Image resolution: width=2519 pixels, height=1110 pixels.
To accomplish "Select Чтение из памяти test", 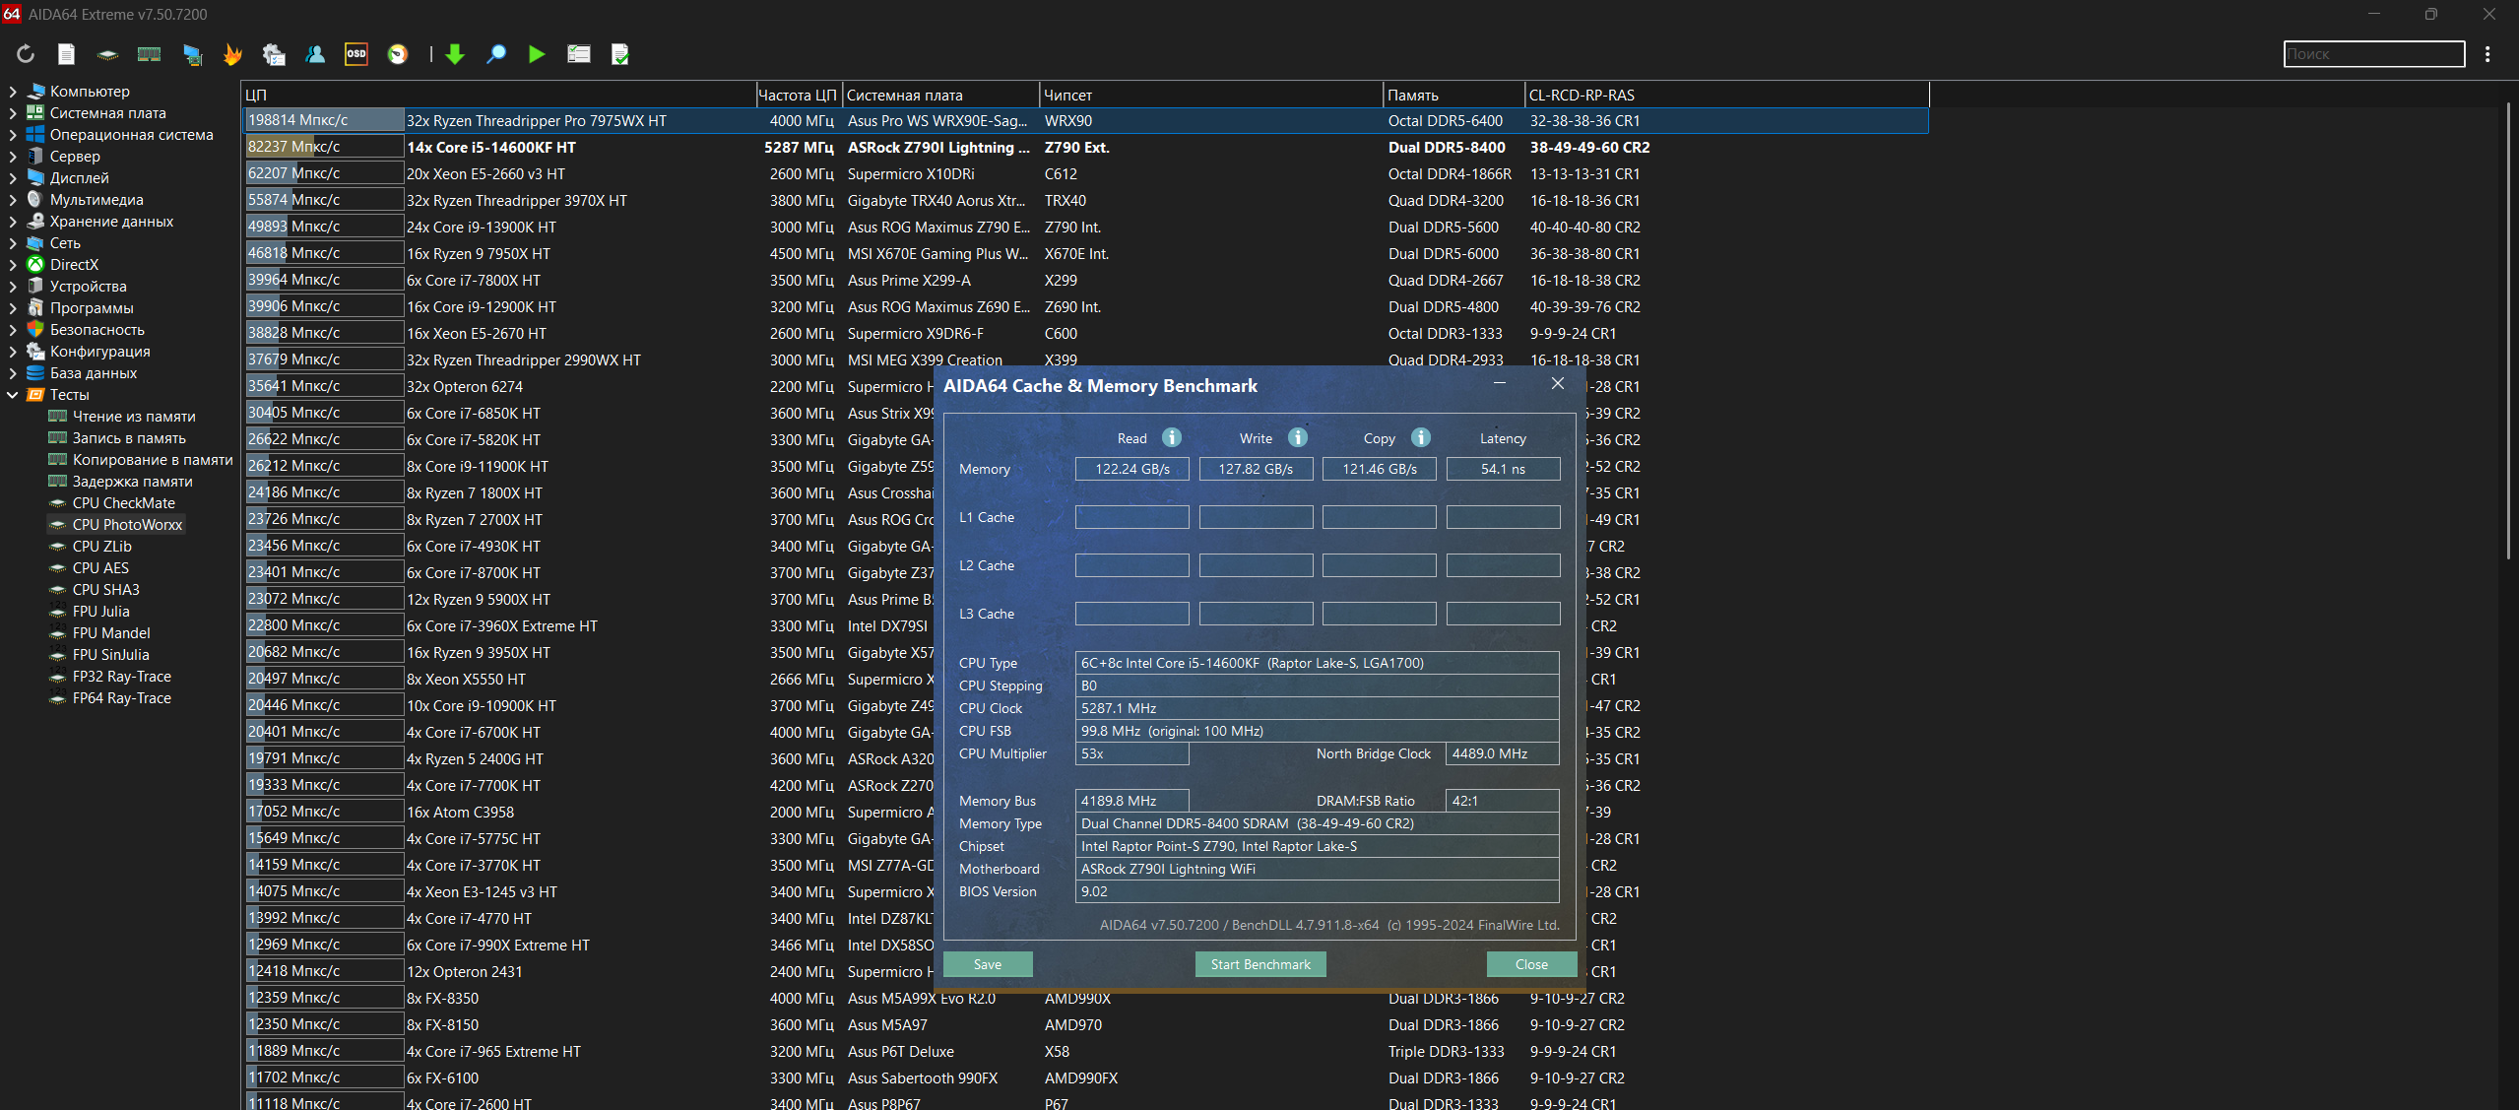I will point(134,417).
